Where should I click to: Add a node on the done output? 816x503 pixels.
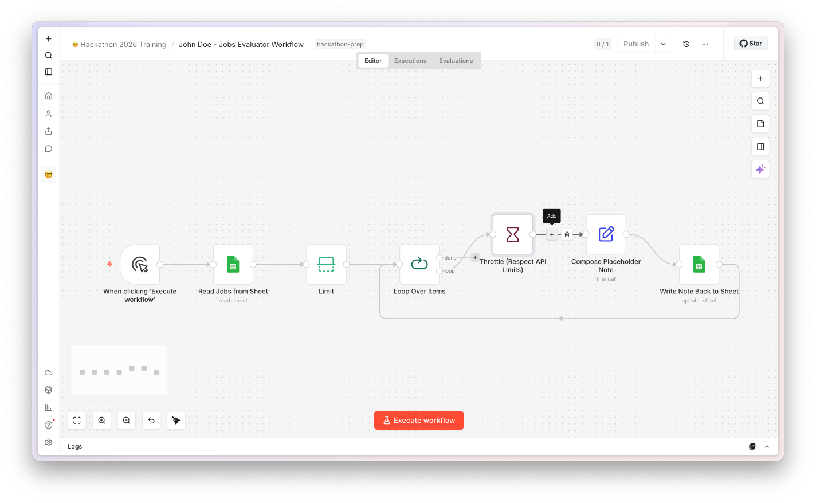(x=475, y=257)
